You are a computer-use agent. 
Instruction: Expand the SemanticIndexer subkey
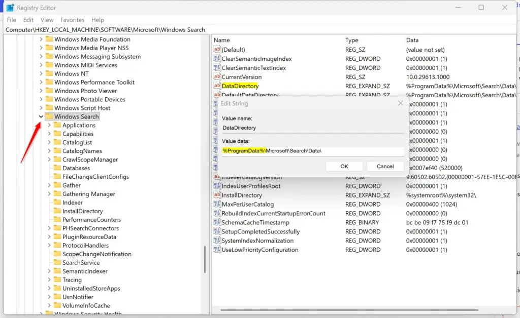(49, 271)
